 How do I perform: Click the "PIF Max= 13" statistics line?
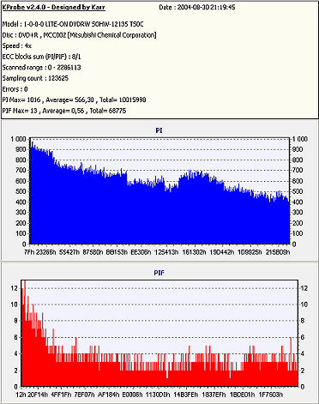(64, 111)
